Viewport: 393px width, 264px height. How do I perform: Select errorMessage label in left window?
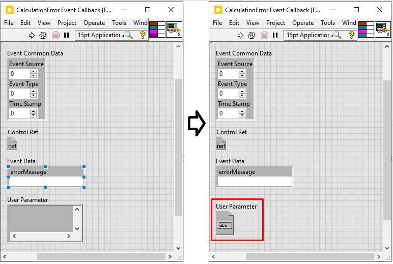[x=29, y=172]
